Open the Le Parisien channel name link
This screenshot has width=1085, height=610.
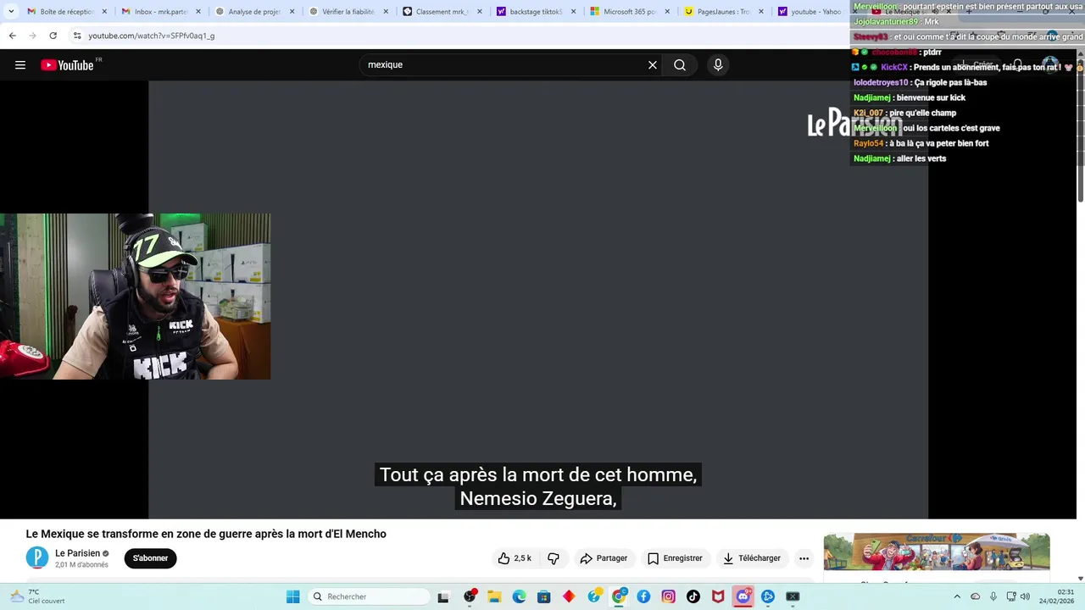tap(77, 553)
